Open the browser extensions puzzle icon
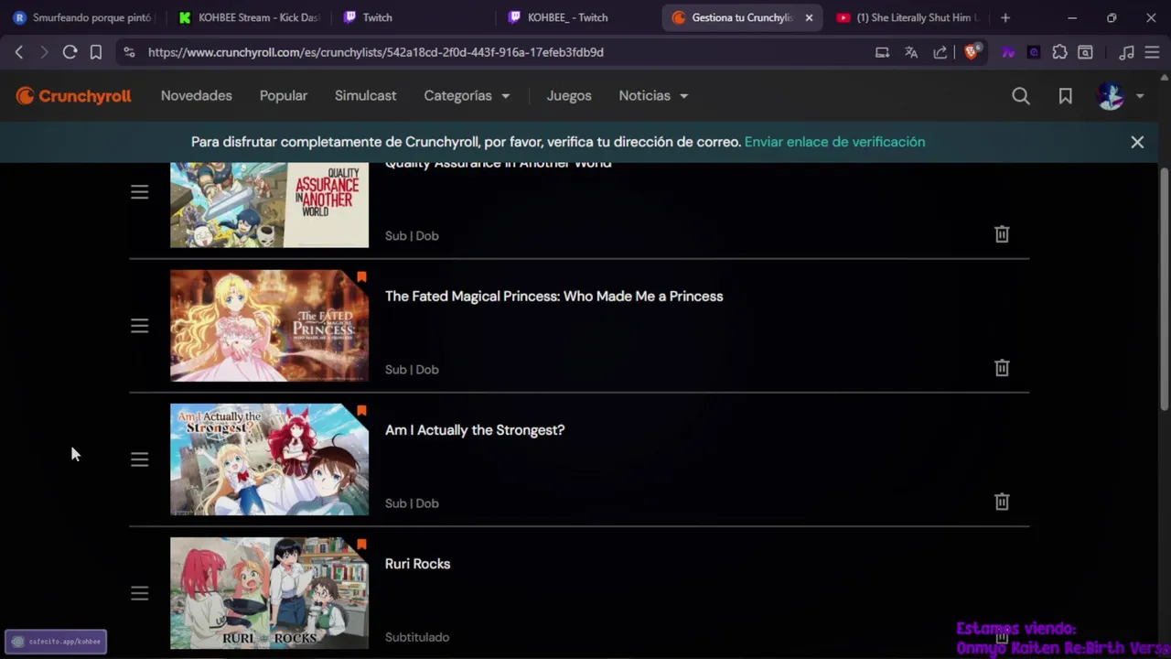The image size is (1171, 659). click(1059, 52)
